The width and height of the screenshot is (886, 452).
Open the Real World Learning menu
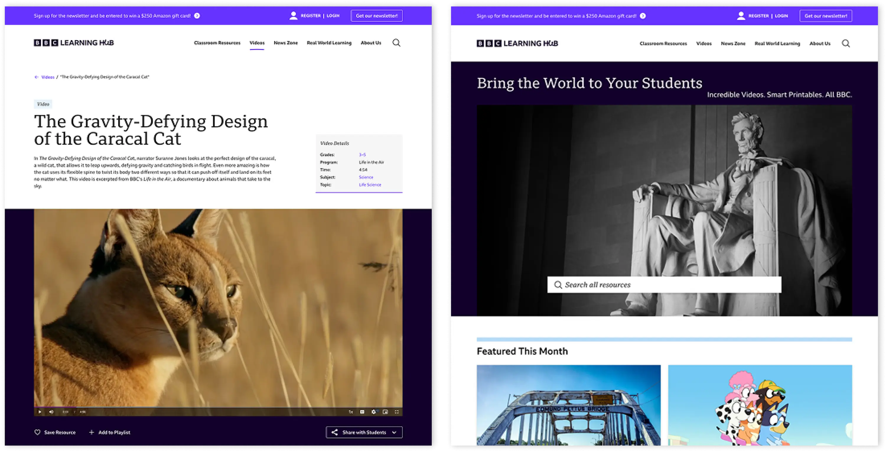click(329, 43)
